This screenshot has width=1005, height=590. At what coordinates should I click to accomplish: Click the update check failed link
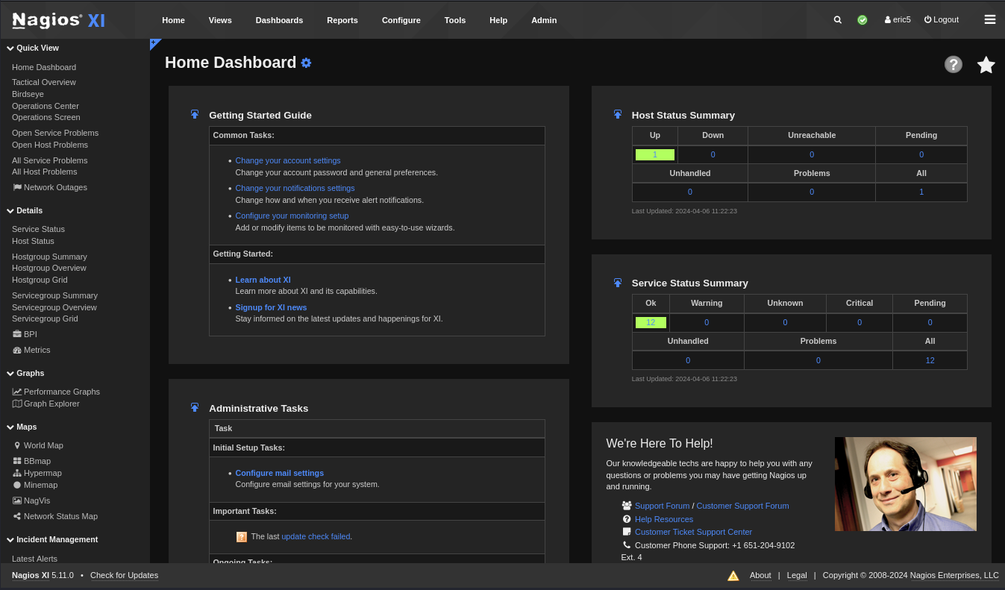316,536
